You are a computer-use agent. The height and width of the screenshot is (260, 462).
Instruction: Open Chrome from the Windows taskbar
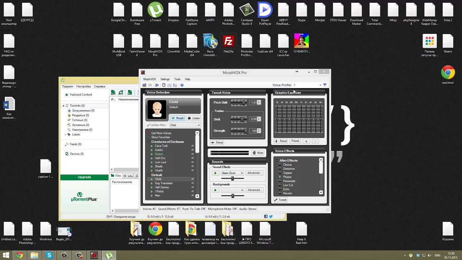(x=19, y=255)
